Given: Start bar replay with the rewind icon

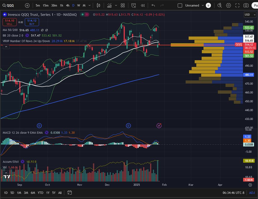Looking at the screenshot, I should 143,5.
